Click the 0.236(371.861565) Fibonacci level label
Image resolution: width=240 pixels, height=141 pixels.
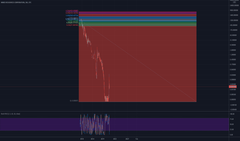(x=72, y=25)
